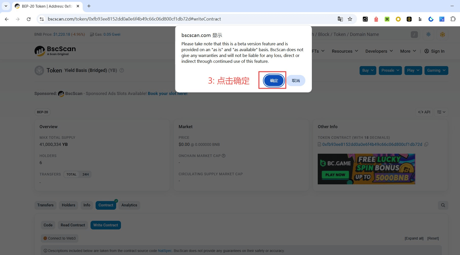
Task: Open the Read Contract tab
Action: click(73, 225)
